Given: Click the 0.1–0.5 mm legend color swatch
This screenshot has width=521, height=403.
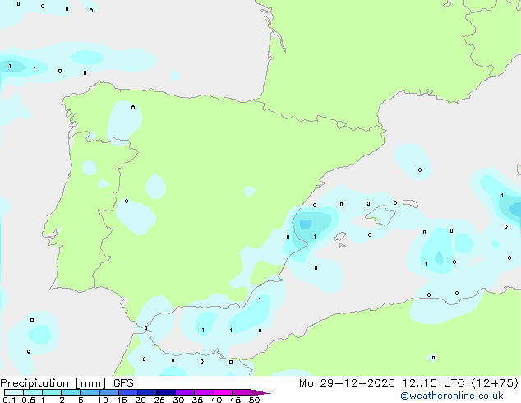Looking at the screenshot, I should (14, 392).
